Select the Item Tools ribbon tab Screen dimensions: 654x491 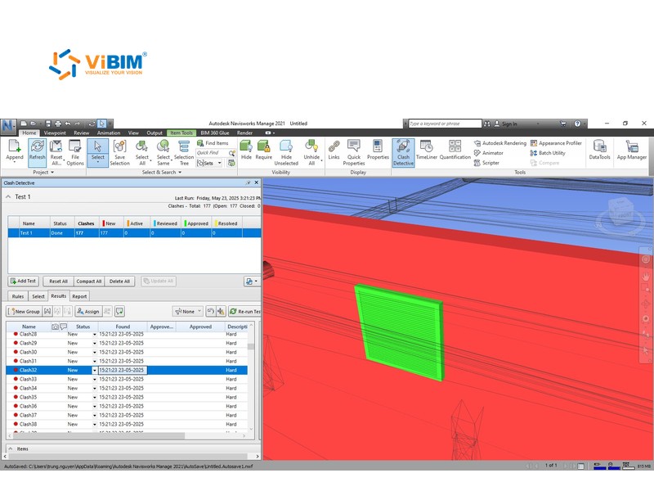coord(181,133)
